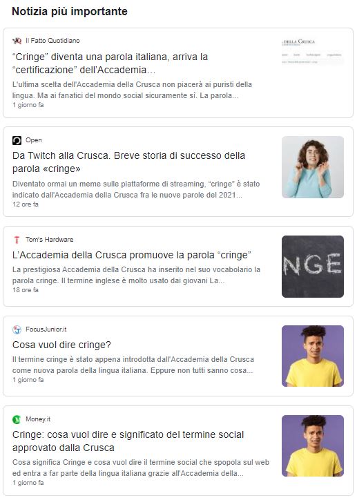The width and height of the screenshot is (357, 498).
Task: Click the Il Fatto Quotidiano source icon
Action: click(17, 41)
